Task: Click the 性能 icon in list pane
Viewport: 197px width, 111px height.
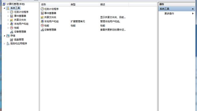Action: pos(42,26)
